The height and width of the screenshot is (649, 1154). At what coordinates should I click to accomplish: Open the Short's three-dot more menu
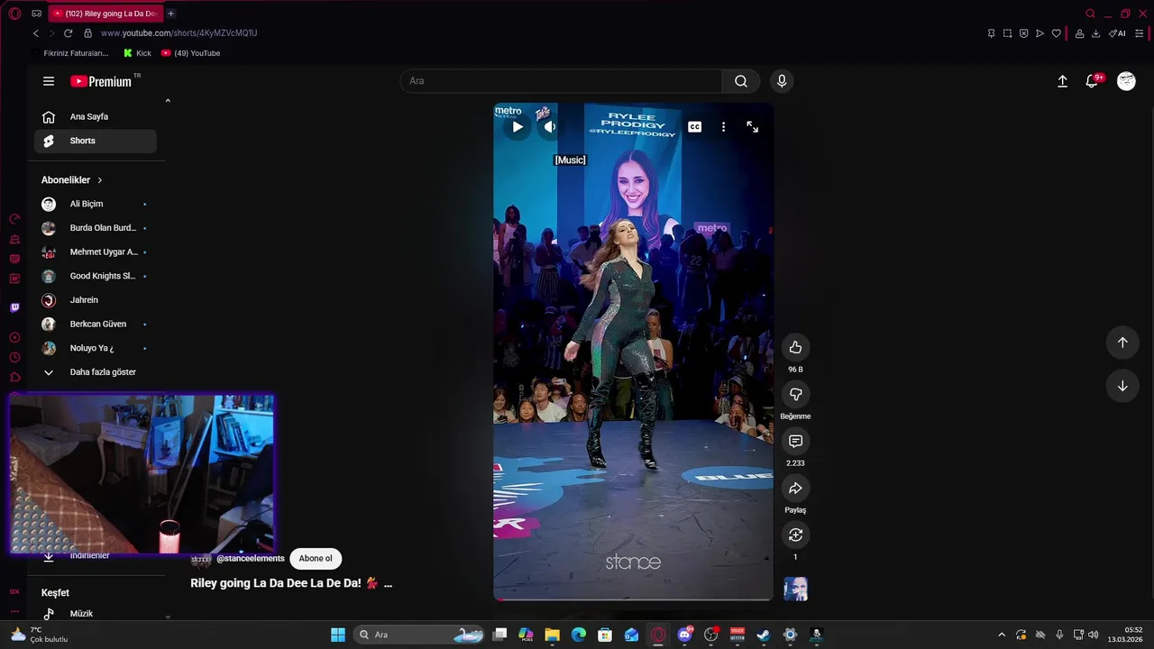click(x=723, y=127)
